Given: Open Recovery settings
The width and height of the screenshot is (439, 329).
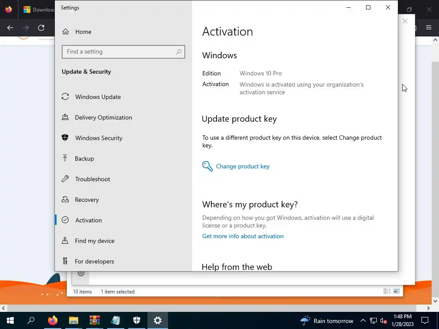Looking at the screenshot, I should (x=87, y=200).
